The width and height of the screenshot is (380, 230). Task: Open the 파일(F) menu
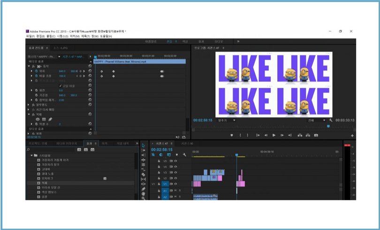point(30,37)
